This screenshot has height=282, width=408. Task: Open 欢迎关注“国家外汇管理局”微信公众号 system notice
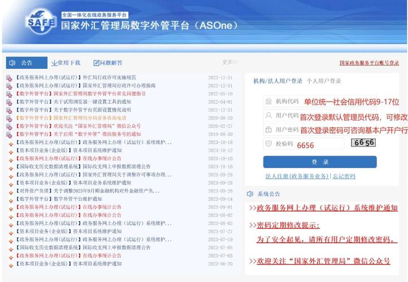tap(323, 261)
